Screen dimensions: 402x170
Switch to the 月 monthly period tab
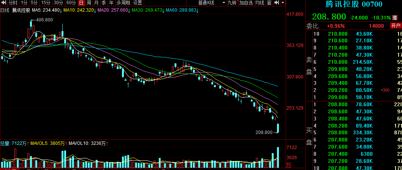coord(96,3)
